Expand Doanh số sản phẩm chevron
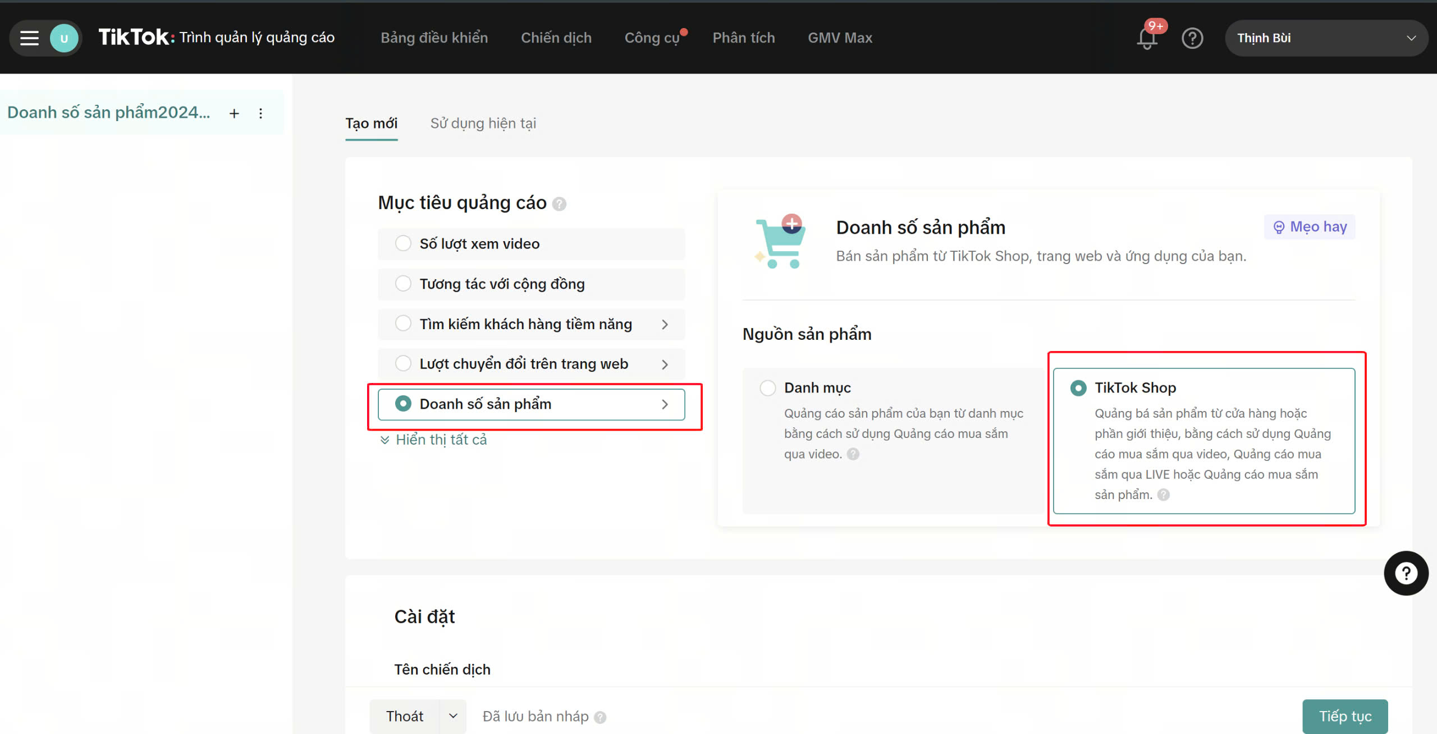This screenshot has height=734, width=1437. (x=665, y=404)
